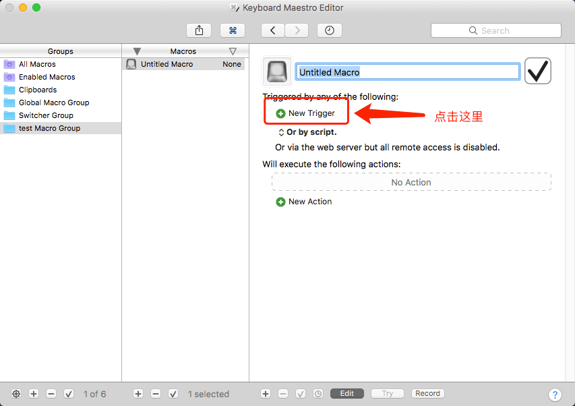575x406 pixels.
Task: Select the test Macro Group
Action: coord(49,128)
